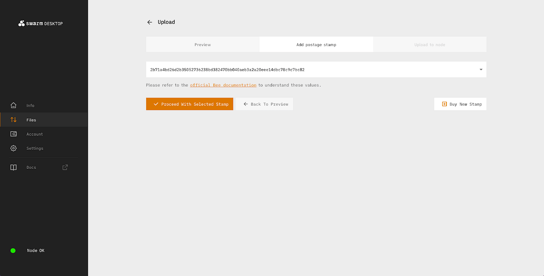
Task: Select the Add postage stamp tab
Action: [316, 45]
